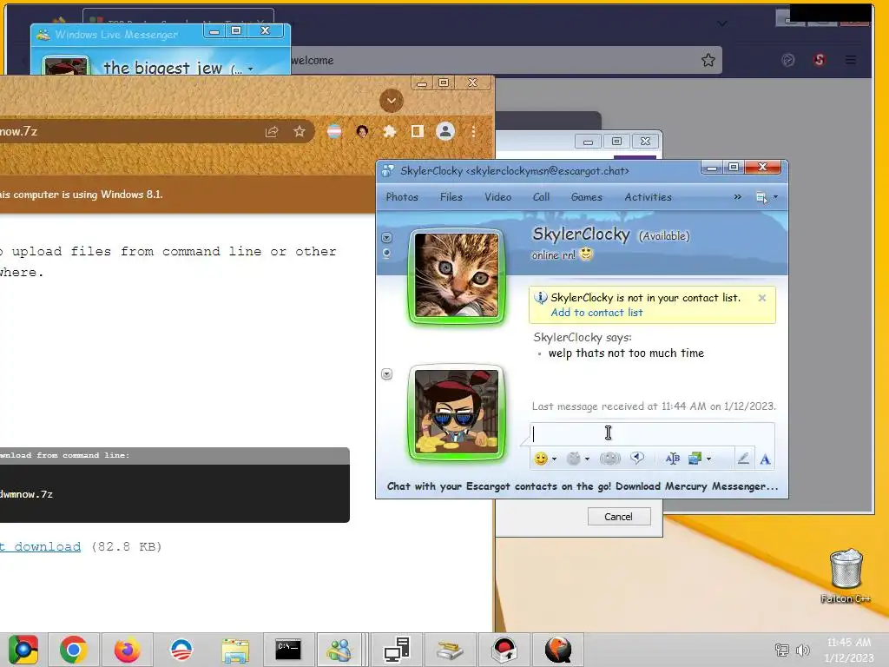The height and width of the screenshot is (667, 889).
Task: Click my cartoon avatar display picture
Action: click(x=457, y=413)
